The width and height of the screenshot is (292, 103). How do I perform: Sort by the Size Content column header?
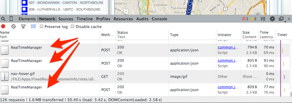point(250,35)
